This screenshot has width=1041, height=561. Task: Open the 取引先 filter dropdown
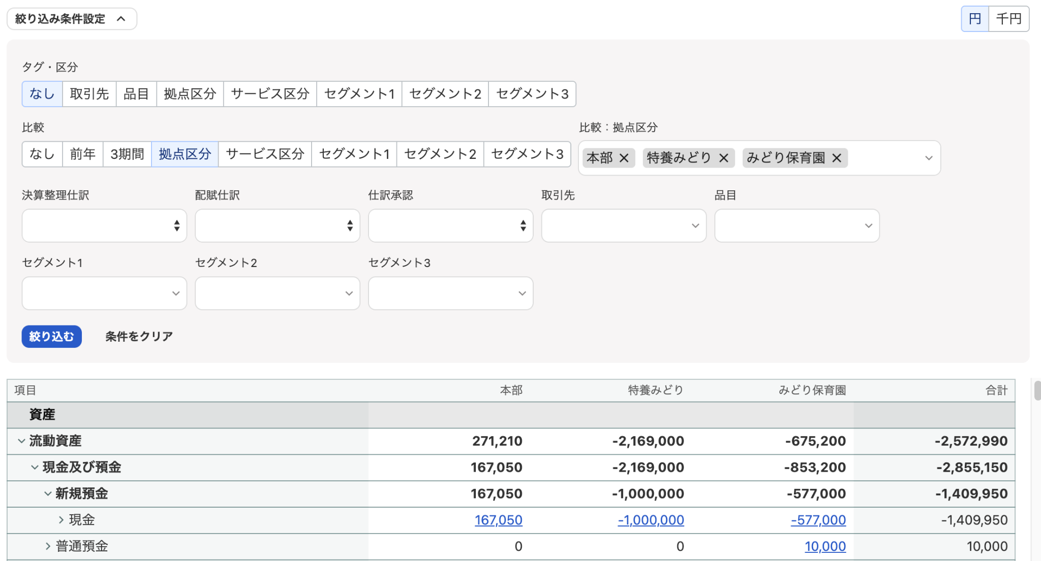coord(624,226)
